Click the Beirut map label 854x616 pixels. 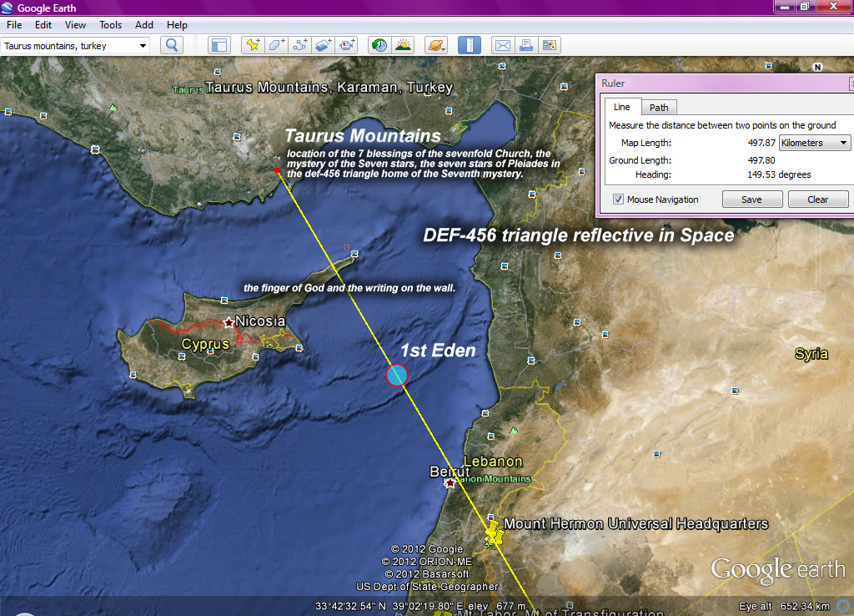point(450,472)
